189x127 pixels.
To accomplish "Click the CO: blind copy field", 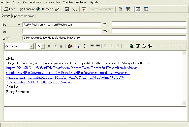I will (x=149, y=31).
